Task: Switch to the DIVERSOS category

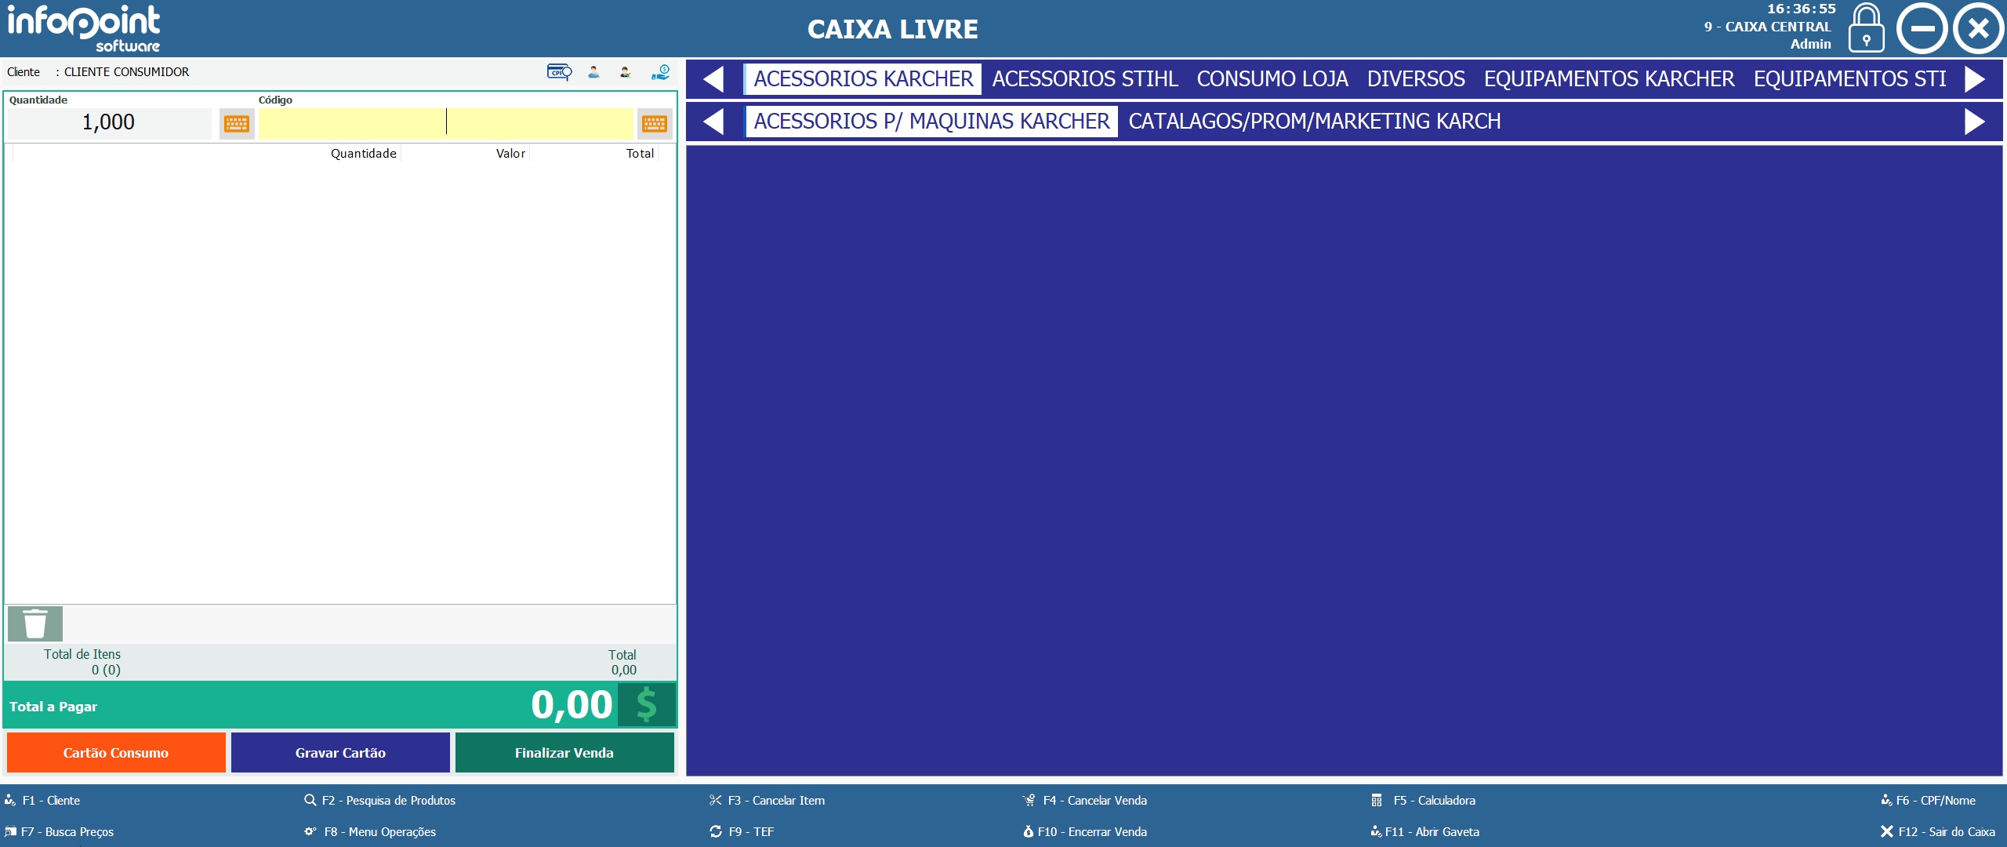Action: pyautogui.click(x=1416, y=79)
